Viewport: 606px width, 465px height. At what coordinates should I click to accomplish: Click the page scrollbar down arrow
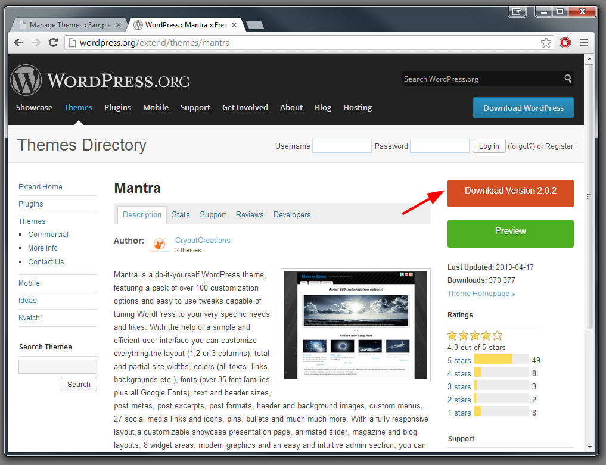[x=589, y=447]
